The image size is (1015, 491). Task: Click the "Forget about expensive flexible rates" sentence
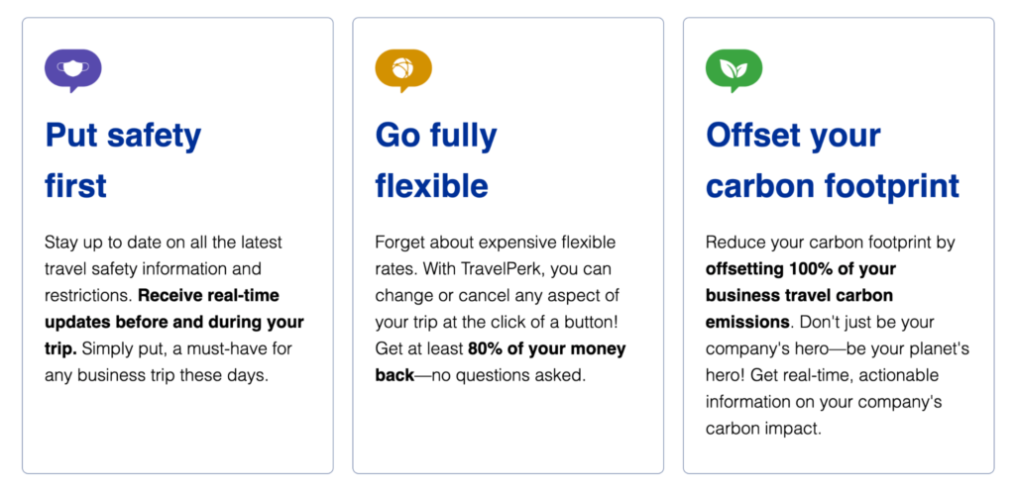click(x=496, y=255)
